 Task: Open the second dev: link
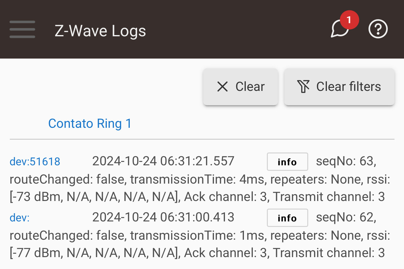20,218
